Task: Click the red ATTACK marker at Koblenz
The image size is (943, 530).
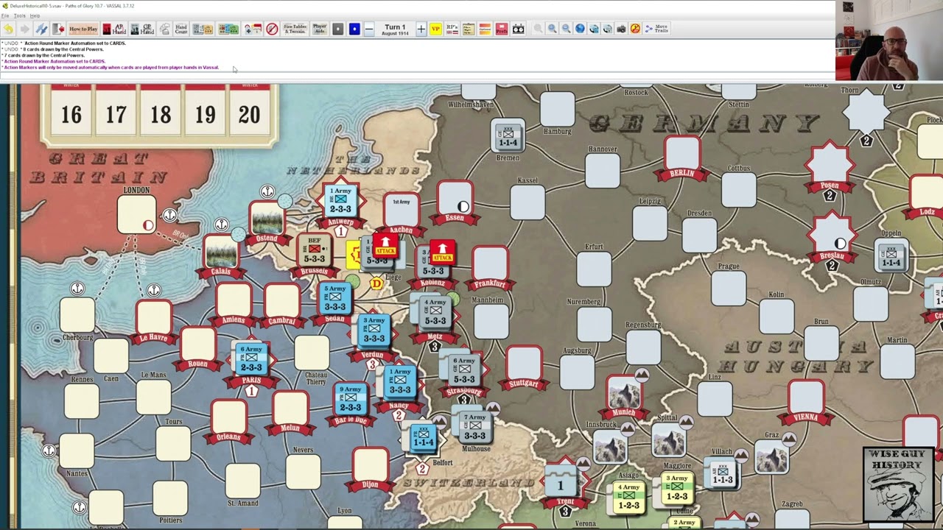Action: click(x=443, y=251)
